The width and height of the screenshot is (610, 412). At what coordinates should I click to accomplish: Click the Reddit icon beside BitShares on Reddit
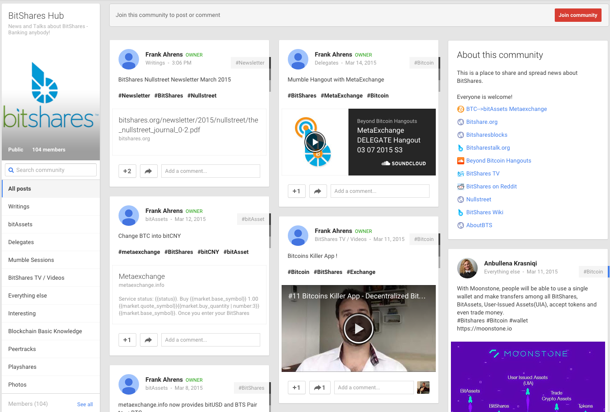(461, 187)
